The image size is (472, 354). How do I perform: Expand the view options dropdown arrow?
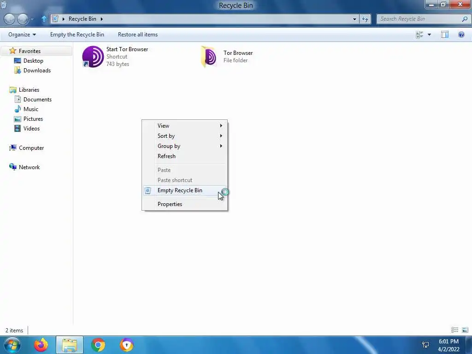click(429, 35)
